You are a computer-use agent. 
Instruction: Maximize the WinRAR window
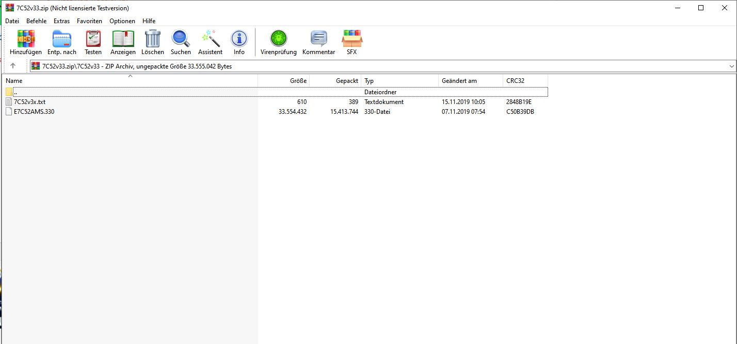(701, 8)
